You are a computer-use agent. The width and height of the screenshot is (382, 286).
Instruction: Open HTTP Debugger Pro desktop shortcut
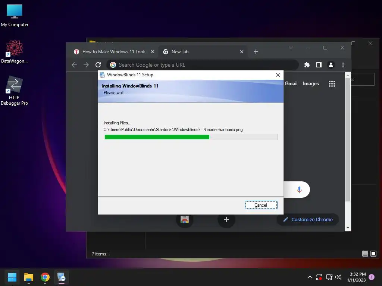coord(15,90)
